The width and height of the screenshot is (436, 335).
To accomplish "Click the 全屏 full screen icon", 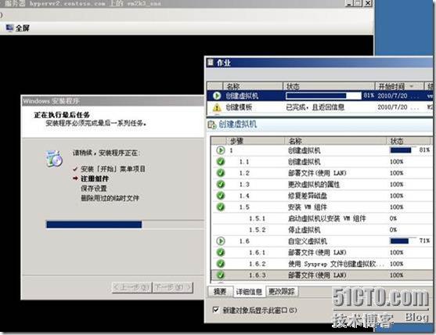I will click(x=9, y=28).
